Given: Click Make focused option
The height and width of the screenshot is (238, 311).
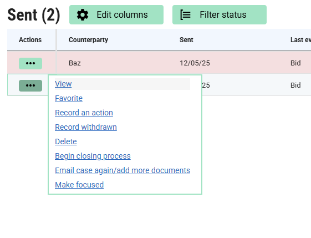Looking at the screenshot, I should click(x=79, y=185).
